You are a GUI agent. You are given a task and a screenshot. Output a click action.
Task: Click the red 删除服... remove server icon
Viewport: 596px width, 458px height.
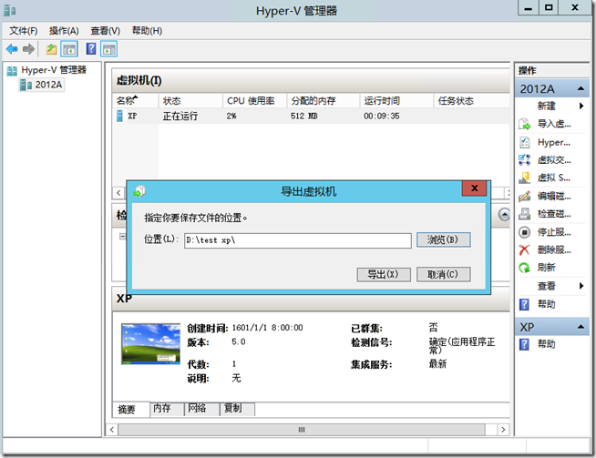tap(525, 249)
